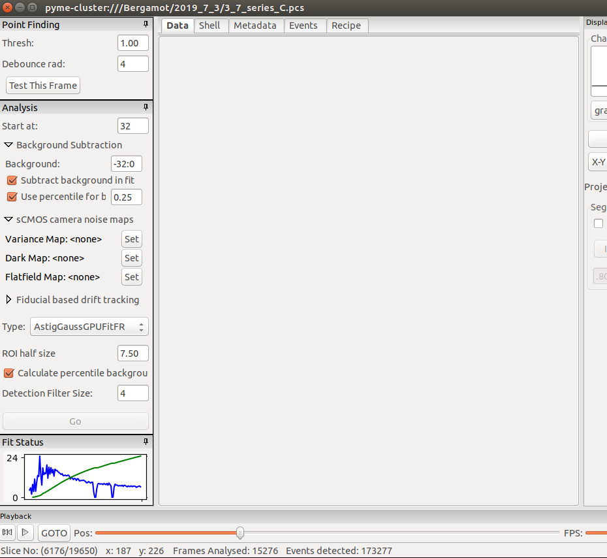607x558 pixels.
Task: Uncheck 'Use percentile for b' option
Action: (x=10, y=197)
